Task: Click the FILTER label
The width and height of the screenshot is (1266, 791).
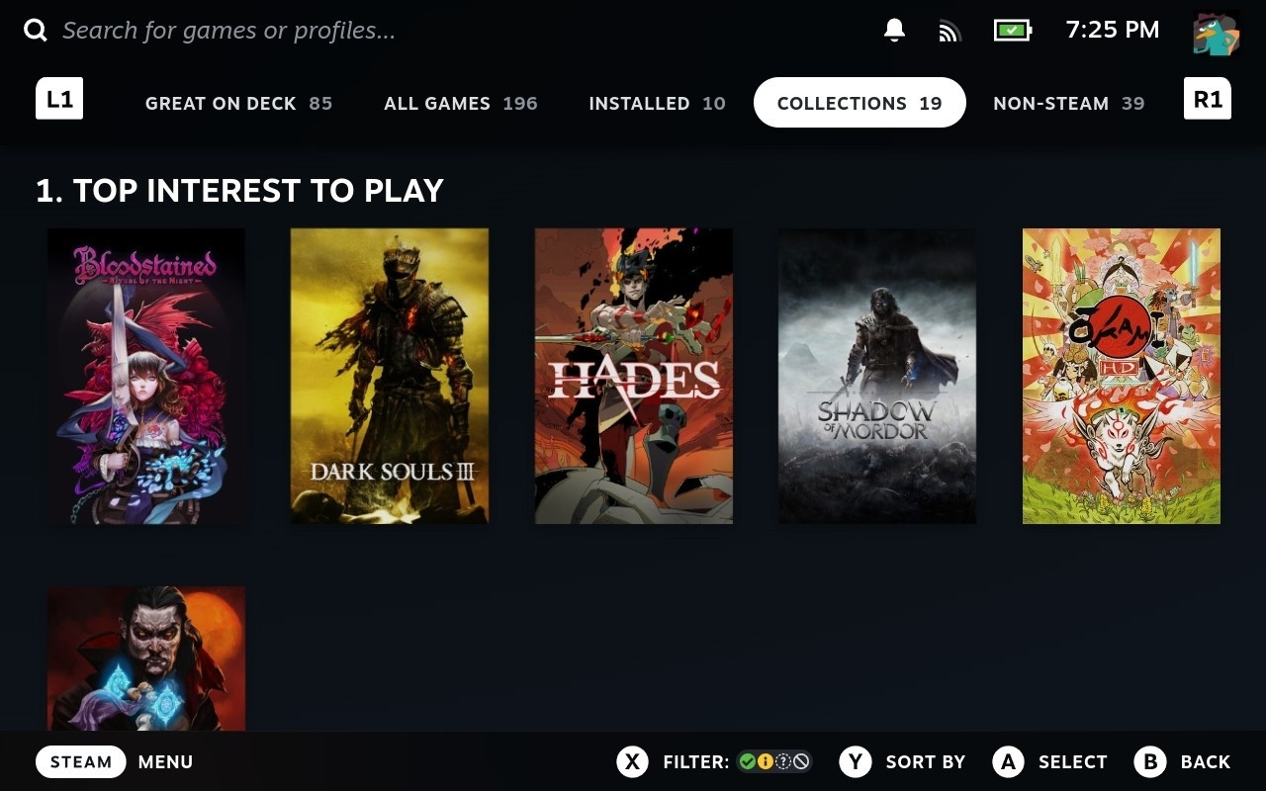Action: [695, 762]
